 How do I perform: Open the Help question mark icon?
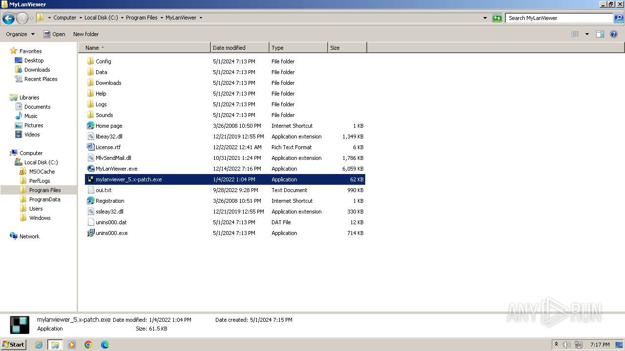[x=614, y=34]
